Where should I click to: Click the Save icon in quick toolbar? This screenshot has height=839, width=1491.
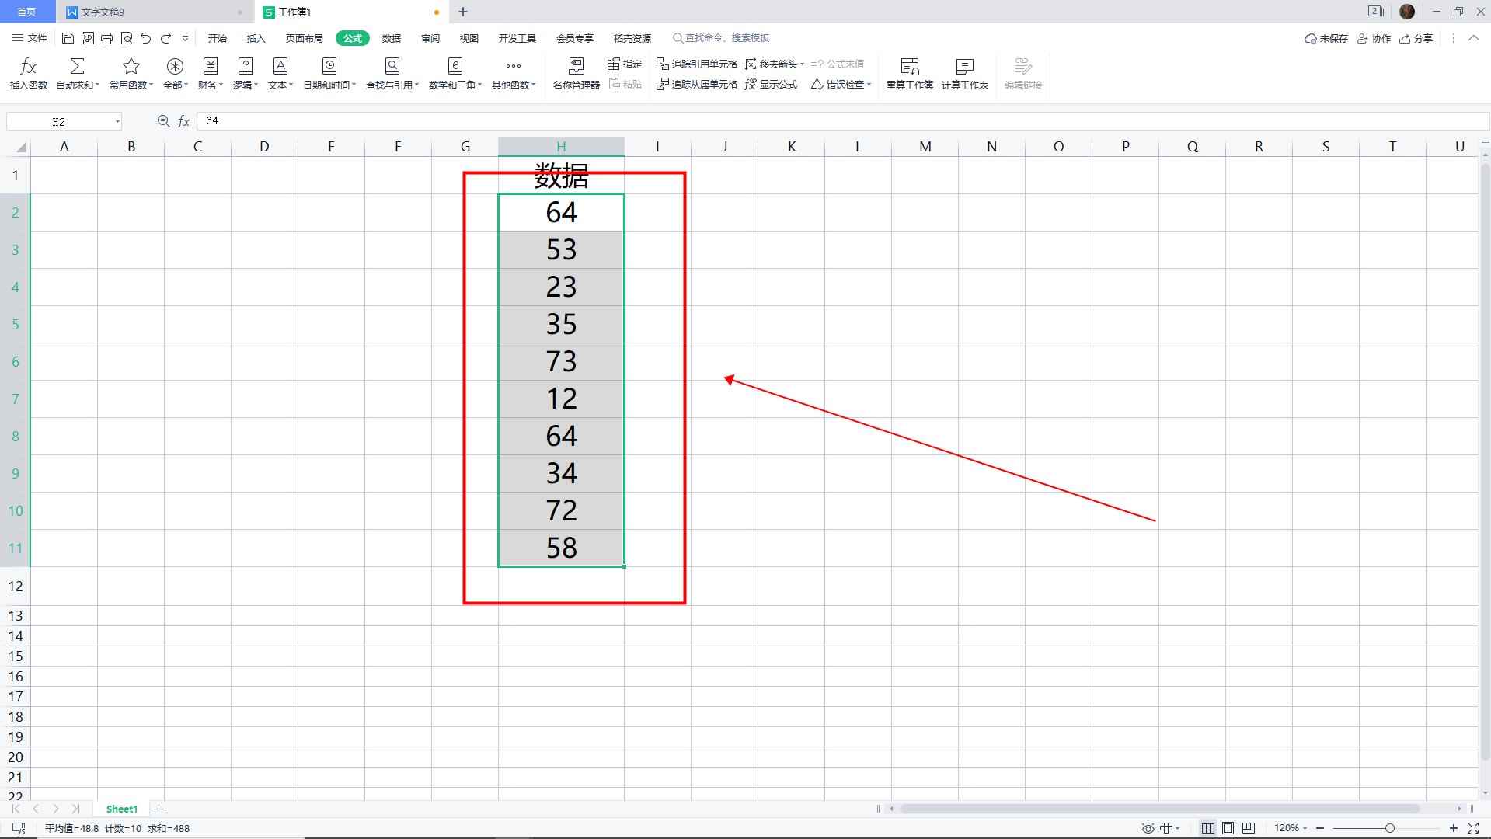68,38
